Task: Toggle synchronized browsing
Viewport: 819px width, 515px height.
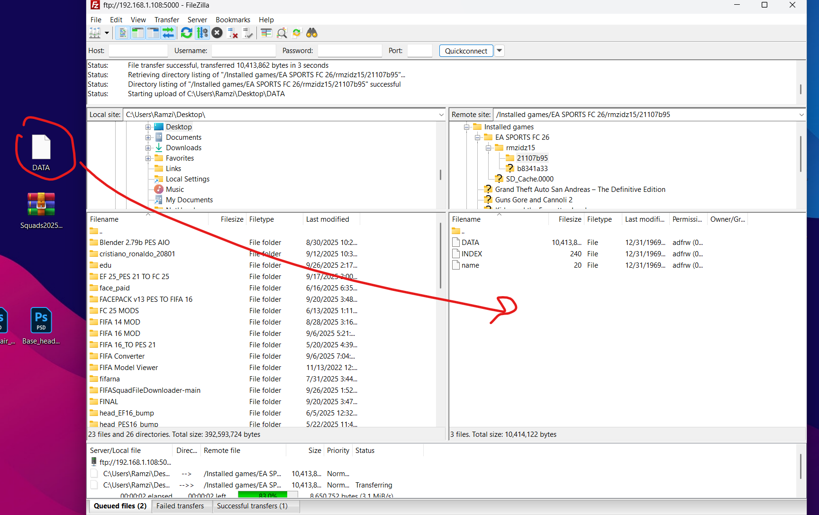Action: (x=297, y=33)
